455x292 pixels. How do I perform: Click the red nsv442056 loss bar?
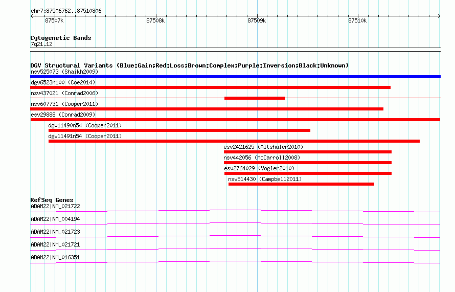[308, 163]
